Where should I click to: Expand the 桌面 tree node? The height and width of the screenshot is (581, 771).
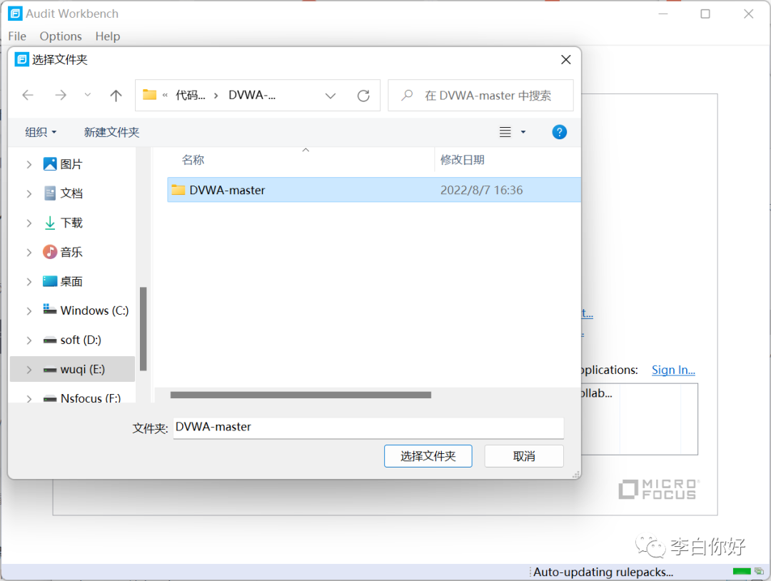pyautogui.click(x=29, y=282)
